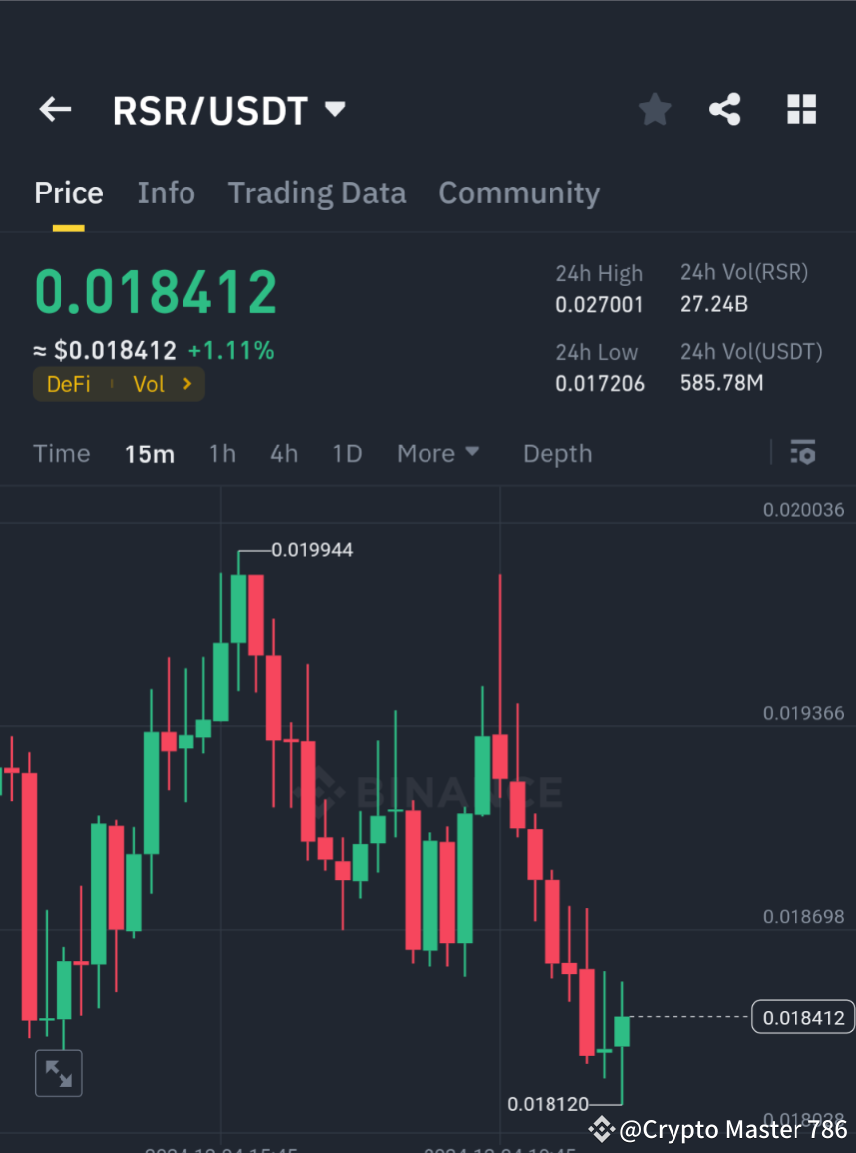Select the 1h chart interval
This screenshot has width=856, height=1153.
[x=222, y=453]
